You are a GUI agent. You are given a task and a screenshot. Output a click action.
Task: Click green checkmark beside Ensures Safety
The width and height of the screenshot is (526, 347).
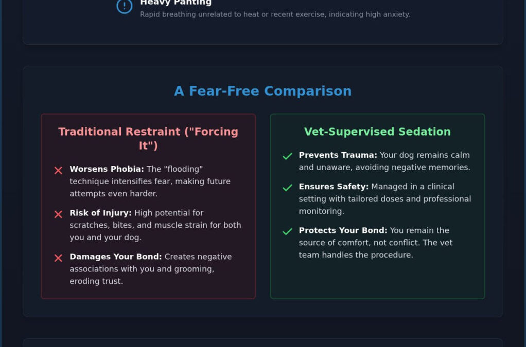(x=288, y=188)
